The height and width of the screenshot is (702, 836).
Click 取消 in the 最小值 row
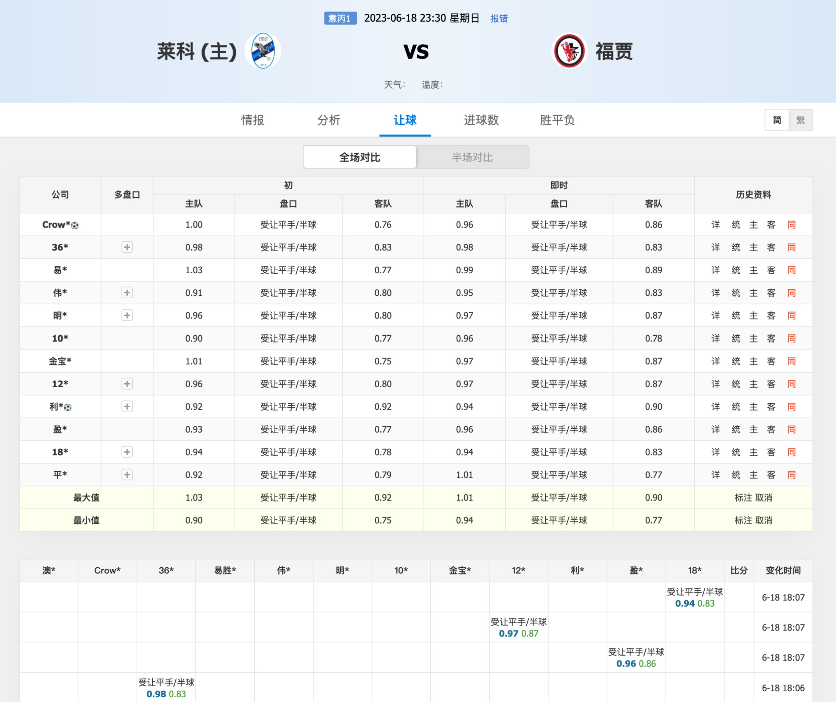click(763, 520)
